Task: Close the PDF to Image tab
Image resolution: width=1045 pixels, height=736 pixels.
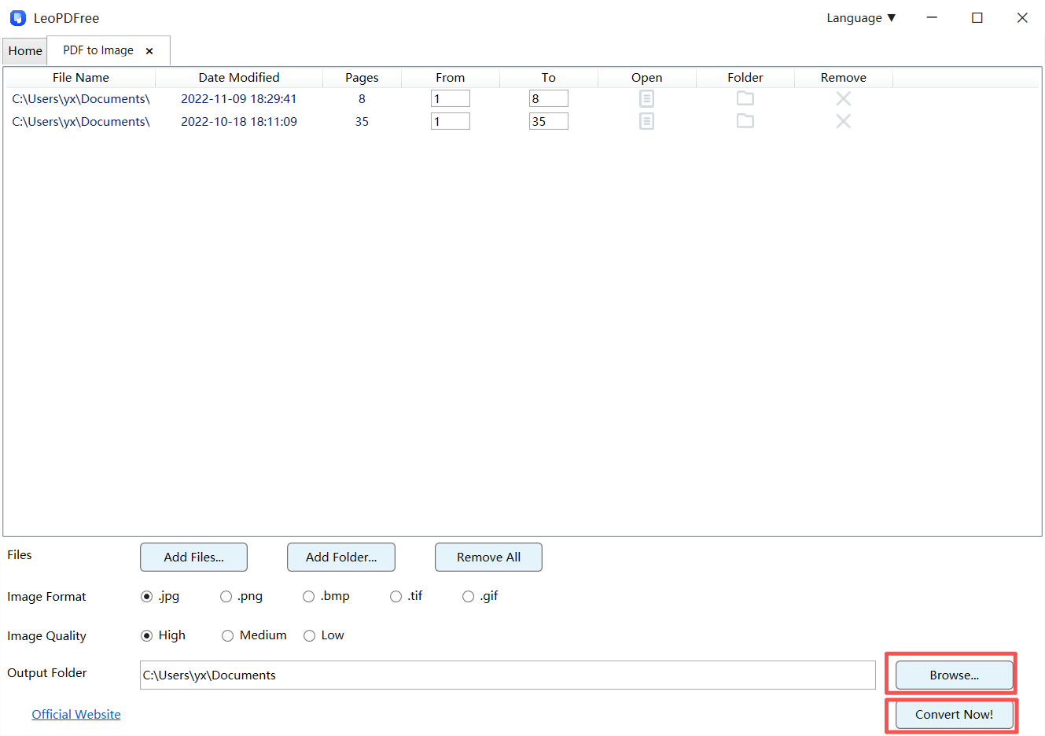Action: [x=149, y=51]
